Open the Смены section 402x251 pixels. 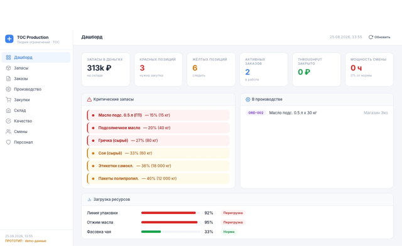36,132
